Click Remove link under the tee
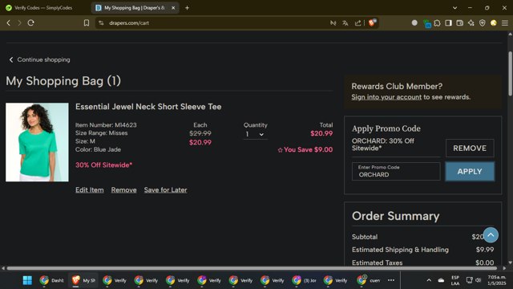This screenshot has width=513, height=289. [123, 190]
